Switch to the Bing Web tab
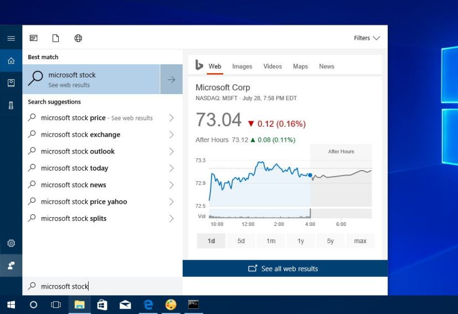 215,66
